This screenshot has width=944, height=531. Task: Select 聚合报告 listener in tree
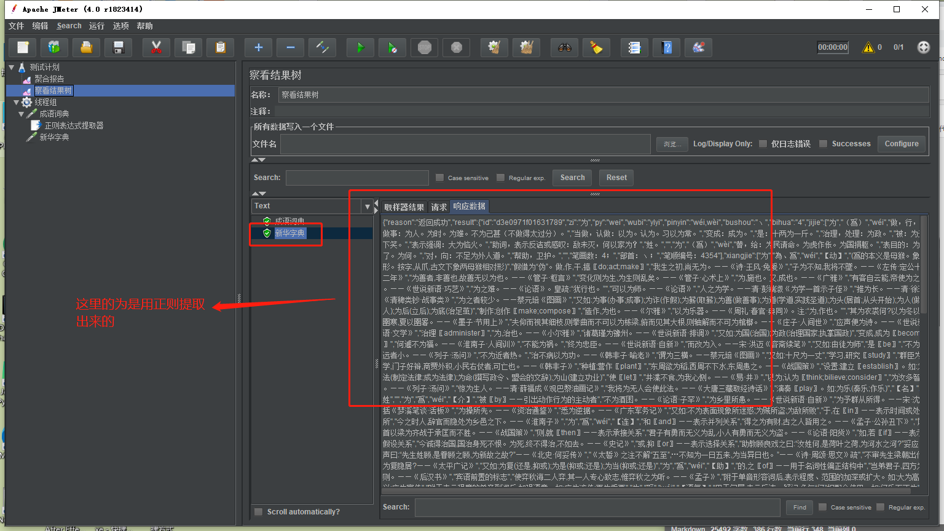pos(49,79)
